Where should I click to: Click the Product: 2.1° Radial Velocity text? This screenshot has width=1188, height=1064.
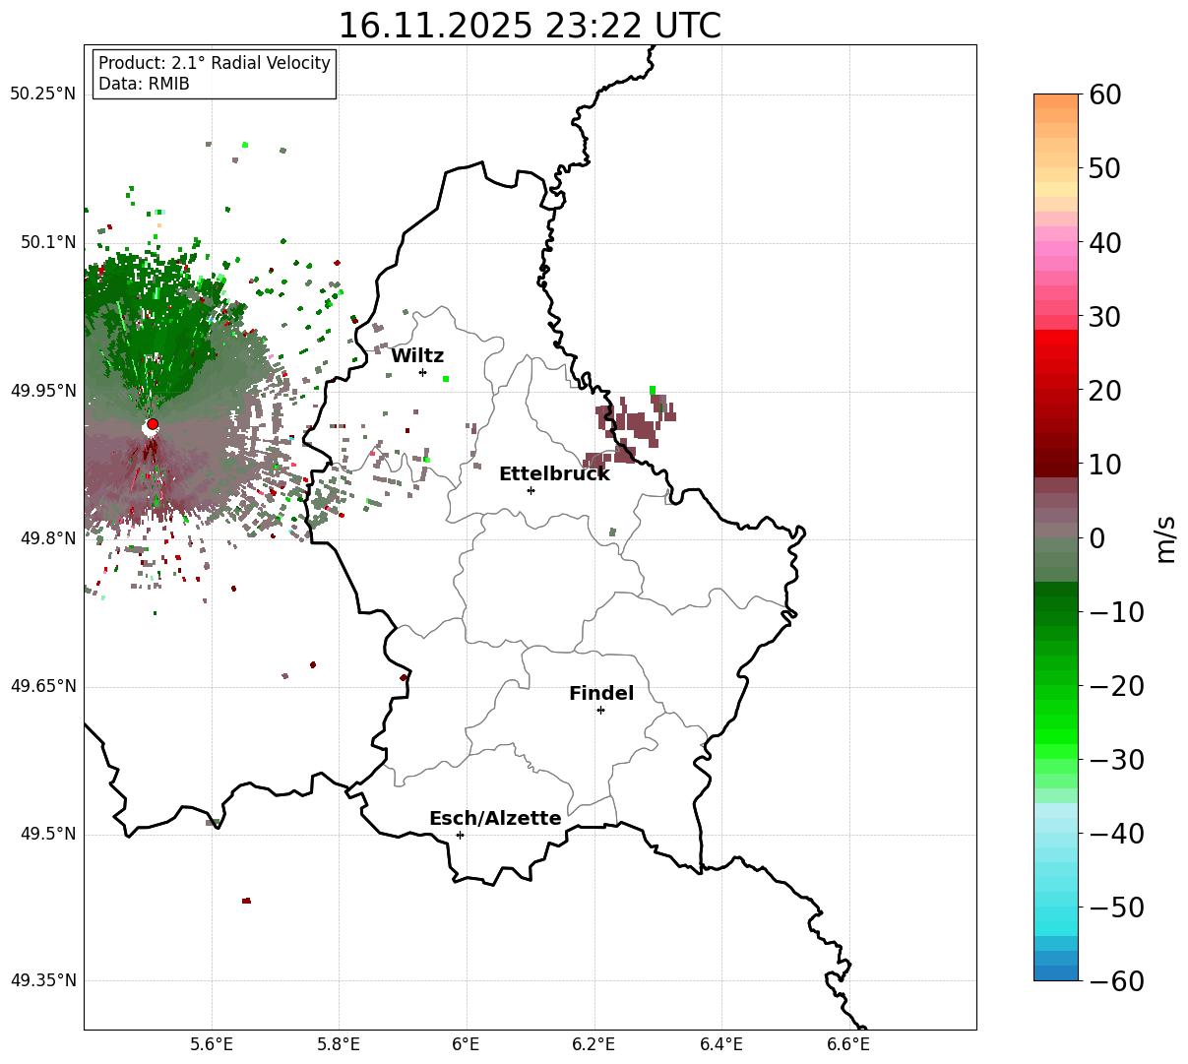(x=215, y=63)
